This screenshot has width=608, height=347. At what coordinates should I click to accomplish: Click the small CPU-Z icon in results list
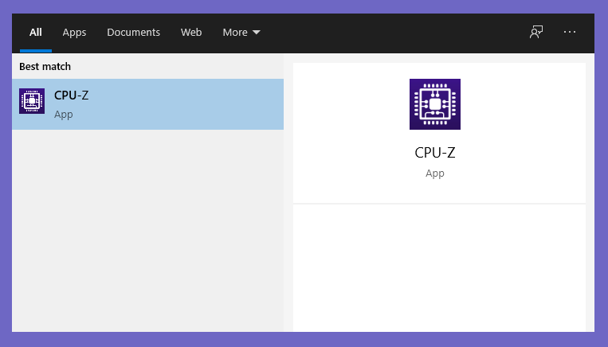32,101
